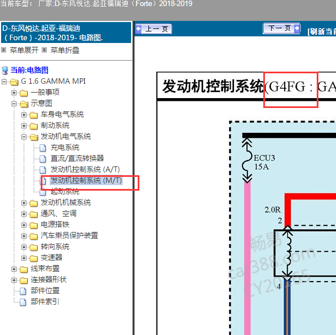Open 通风、空调 tree item
336x335 pixels.
point(58,214)
